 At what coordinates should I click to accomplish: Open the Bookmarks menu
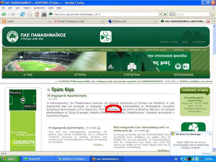coord(39,8)
